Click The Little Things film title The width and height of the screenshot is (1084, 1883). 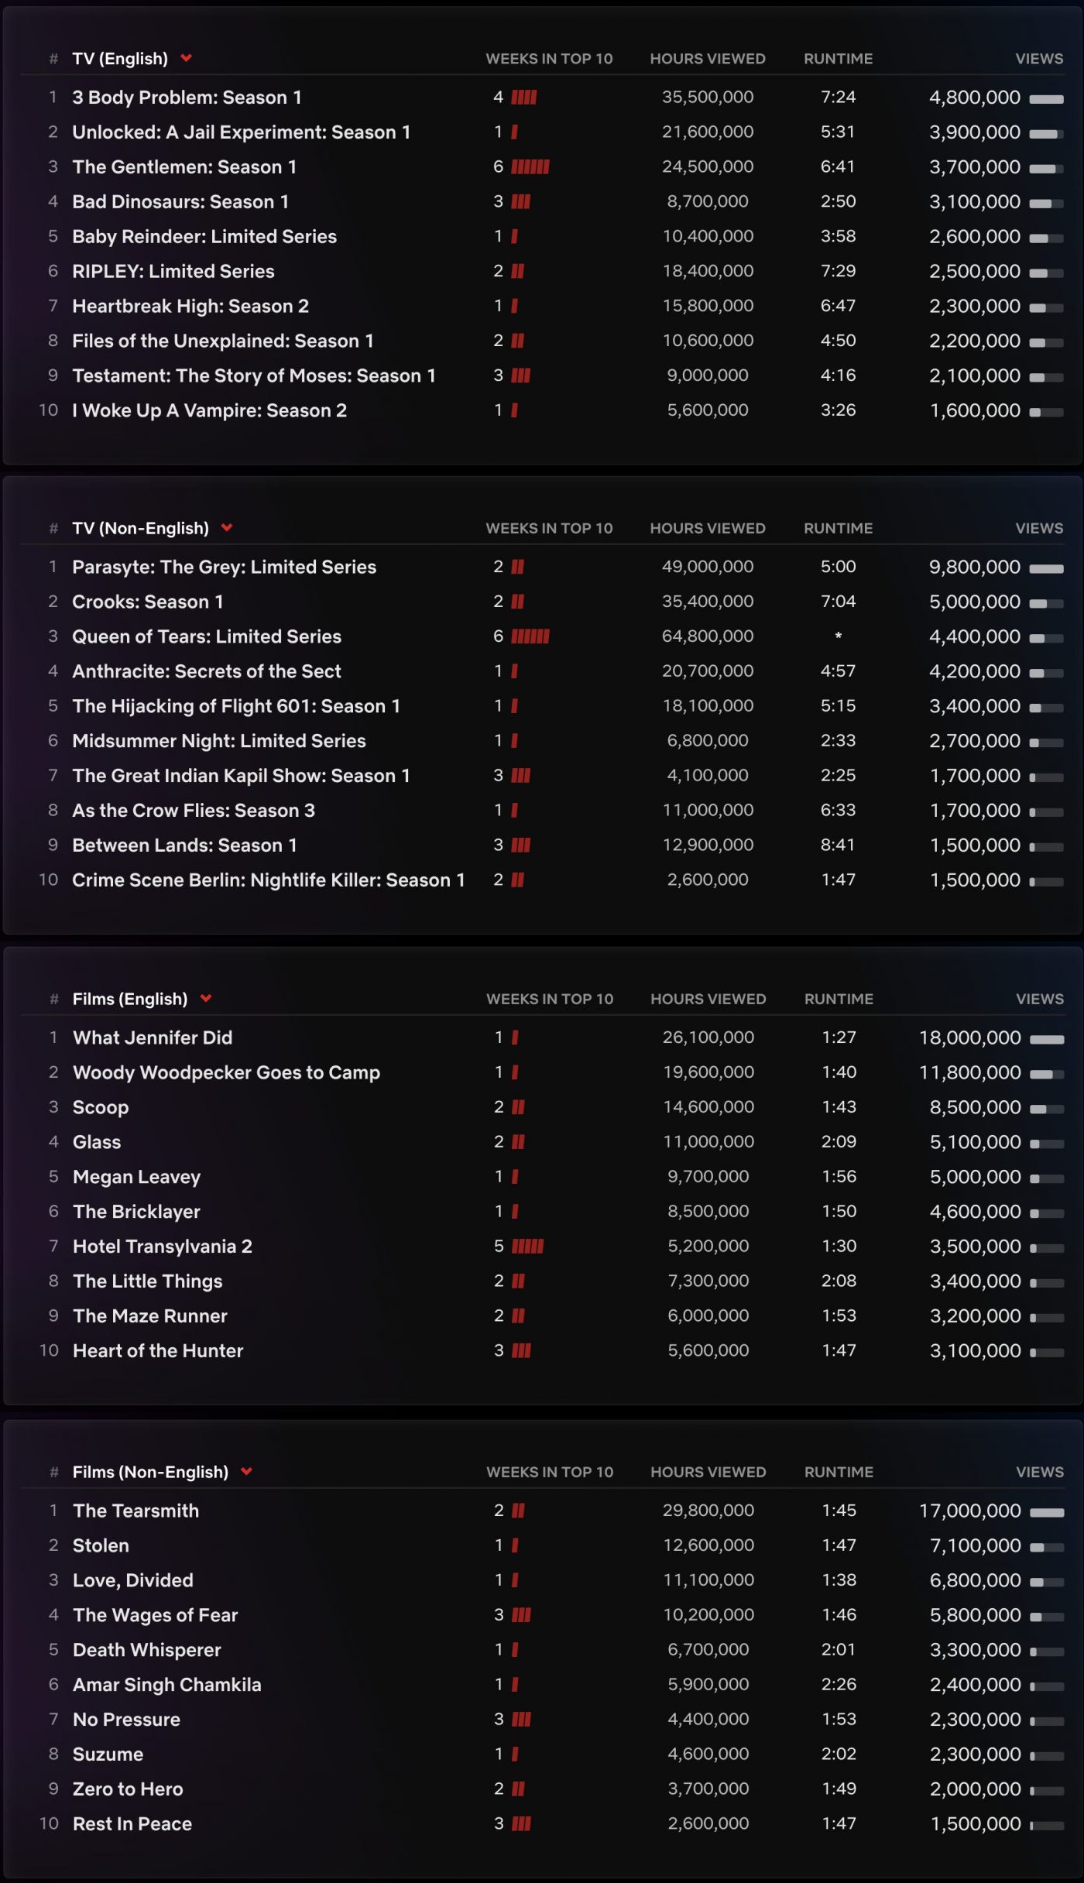coord(148,1282)
